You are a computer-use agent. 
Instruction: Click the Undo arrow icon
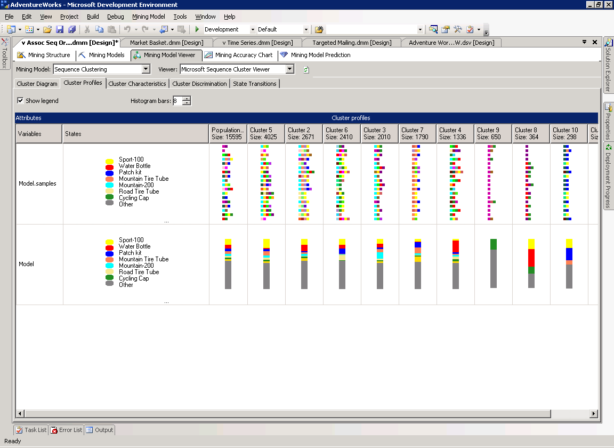click(x=127, y=29)
